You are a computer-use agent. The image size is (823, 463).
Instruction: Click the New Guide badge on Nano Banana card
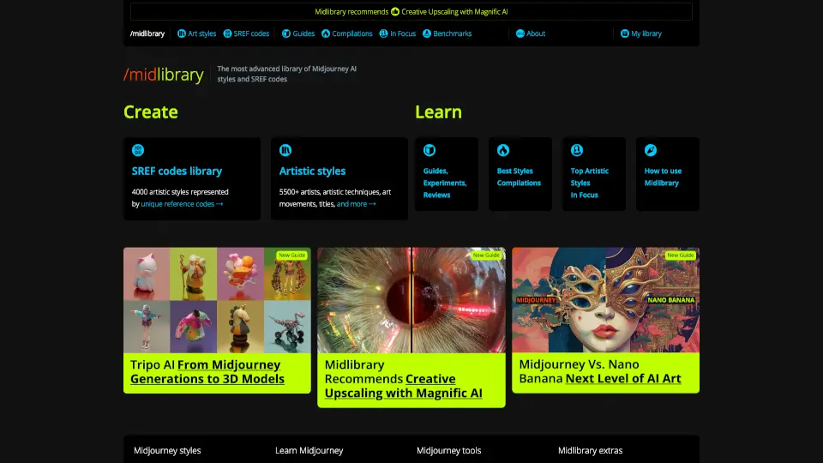tap(680, 256)
